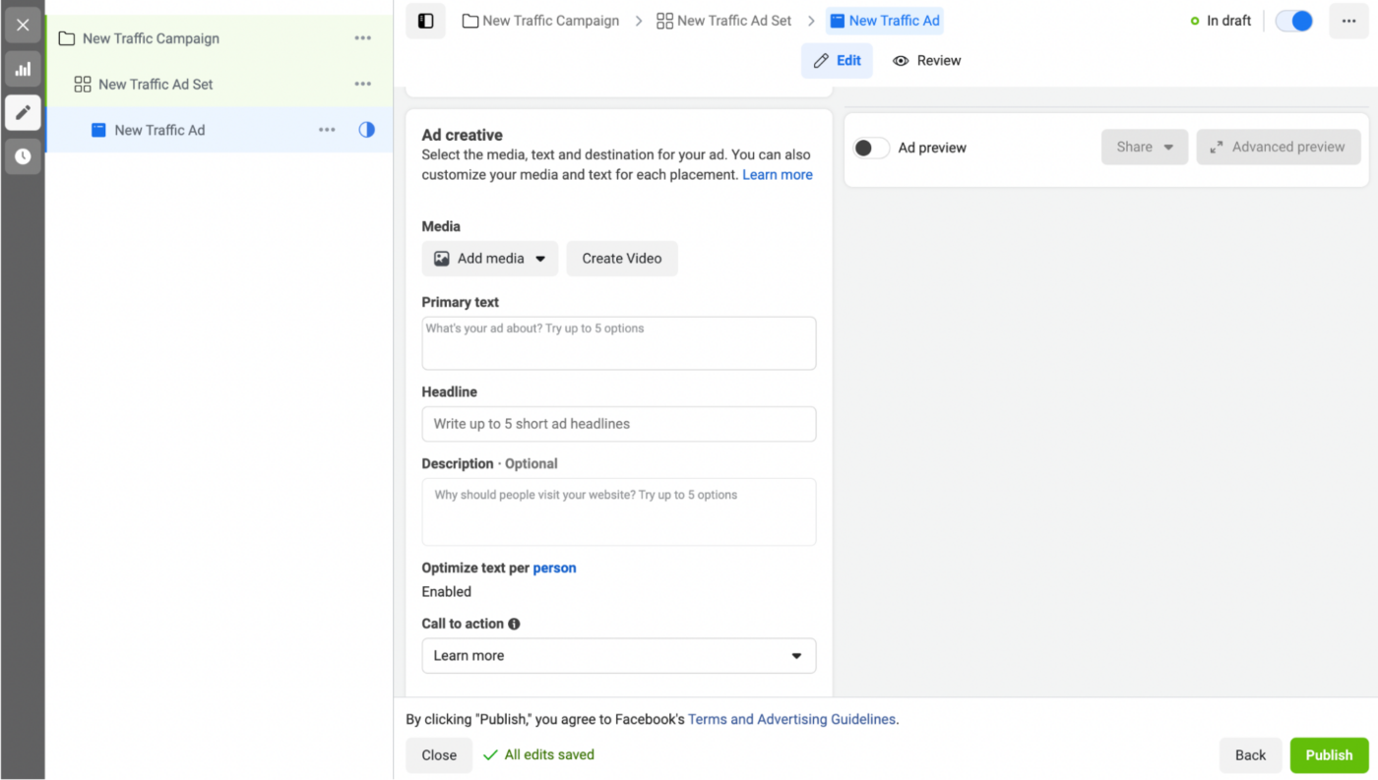The width and height of the screenshot is (1378, 780).
Task: Open options menu for New Traffic Ad Set
Action: pyautogui.click(x=362, y=84)
